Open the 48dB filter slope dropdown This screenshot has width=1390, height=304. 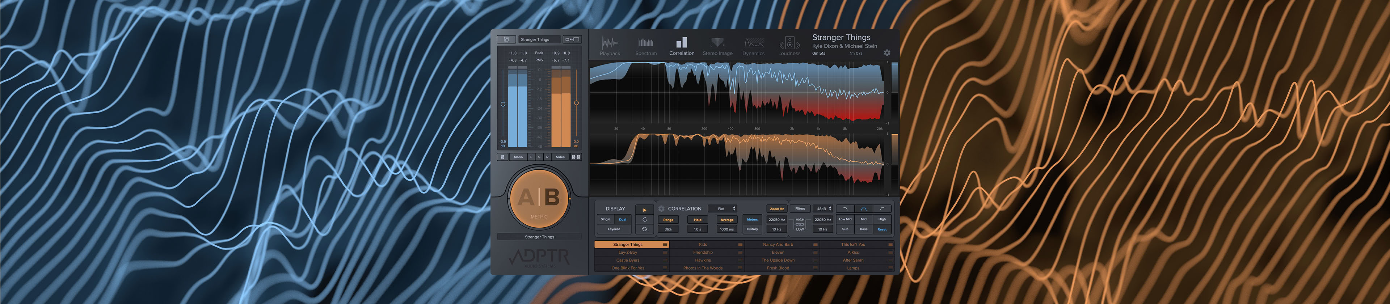[824, 208]
